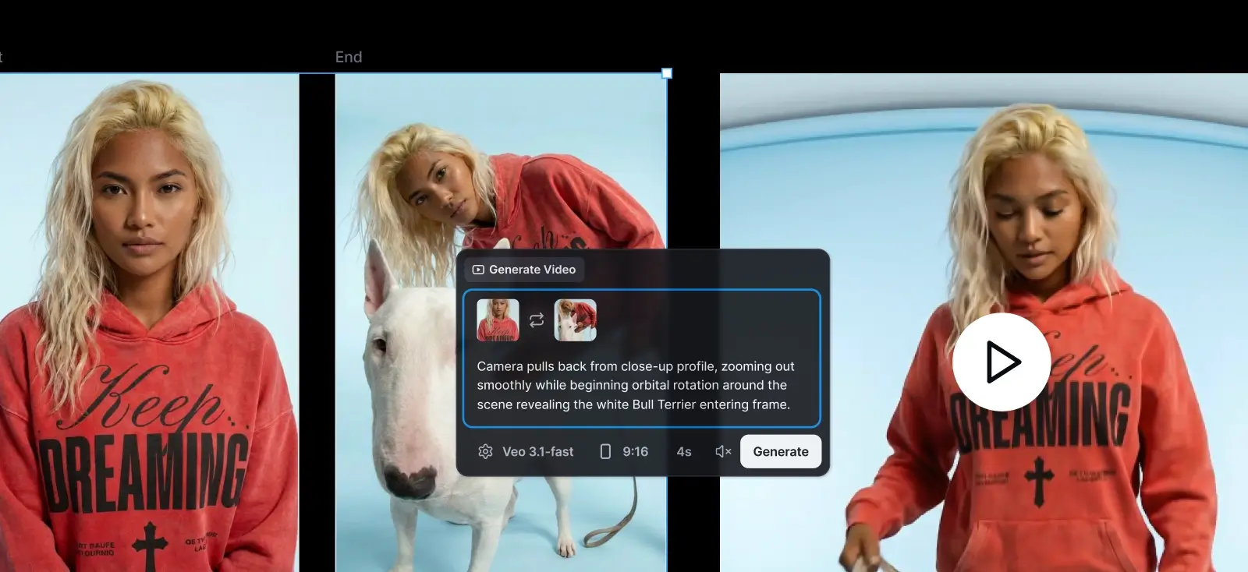1248x572 pixels.
Task: Play the generated video preview
Action: point(1001,362)
